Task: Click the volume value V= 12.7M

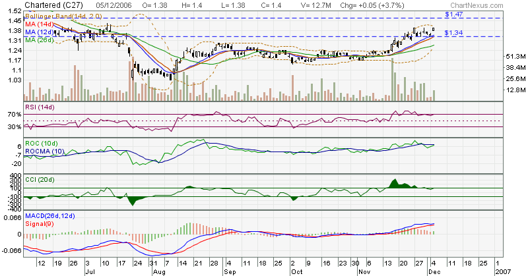Action: [x=316, y=5]
